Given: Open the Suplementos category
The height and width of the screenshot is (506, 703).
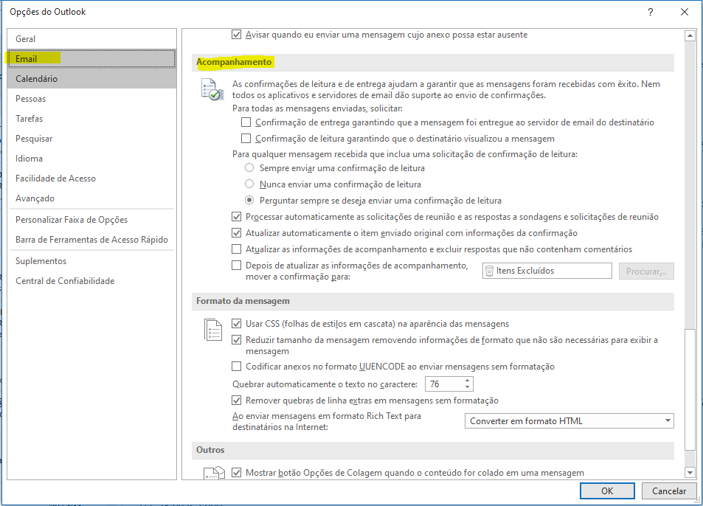Looking at the screenshot, I should [92, 261].
